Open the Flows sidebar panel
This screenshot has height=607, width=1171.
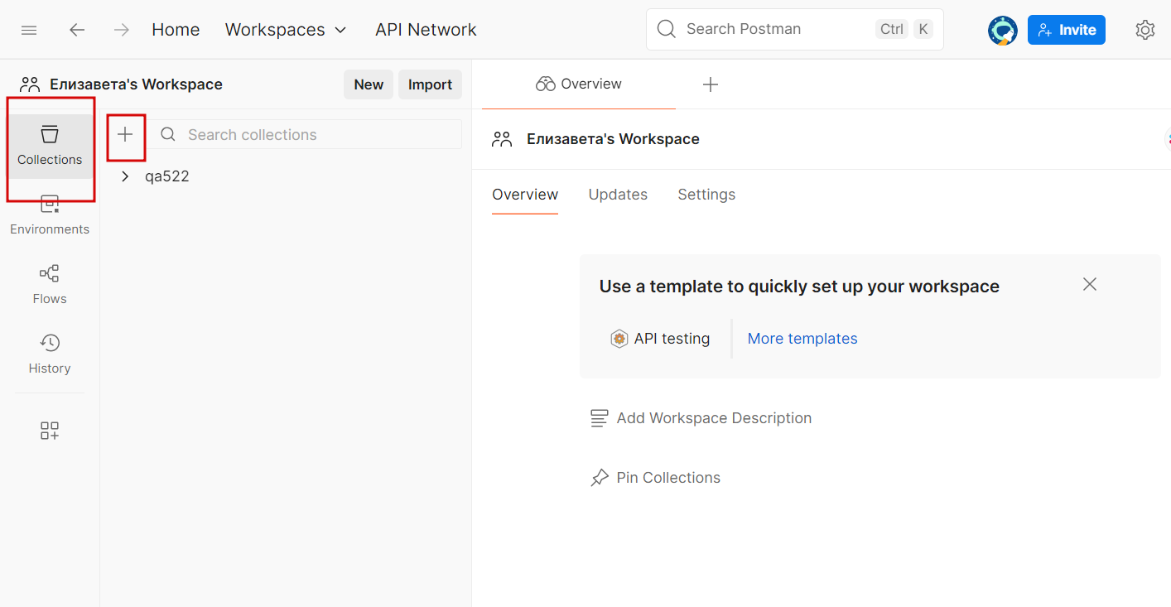50,285
